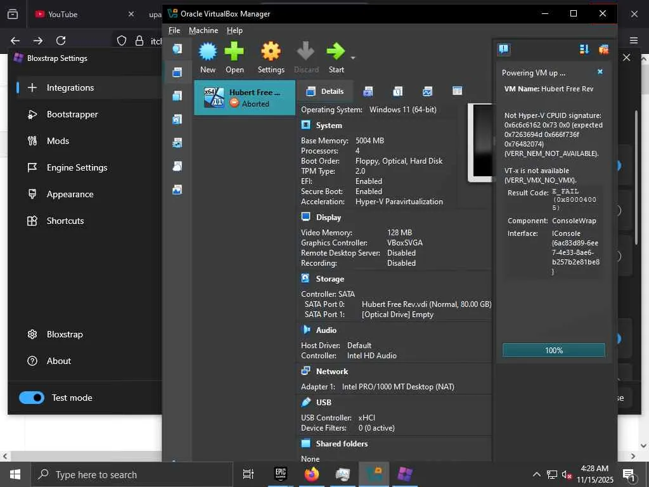Open the File menu in VirtualBox
The height and width of the screenshot is (487, 649).
click(174, 30)
